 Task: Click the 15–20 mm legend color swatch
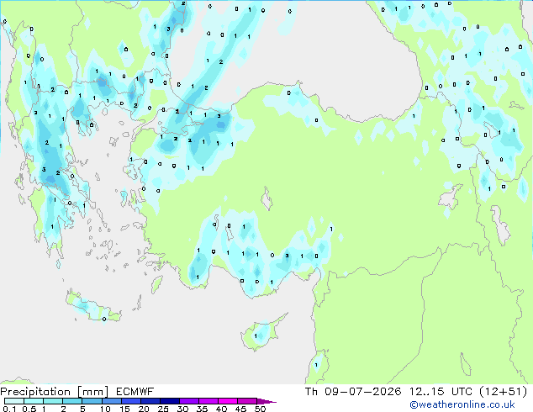pyautogui.click(x=130, y=401)
